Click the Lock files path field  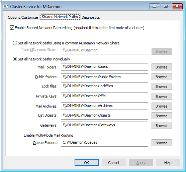[x=104, y=86]
